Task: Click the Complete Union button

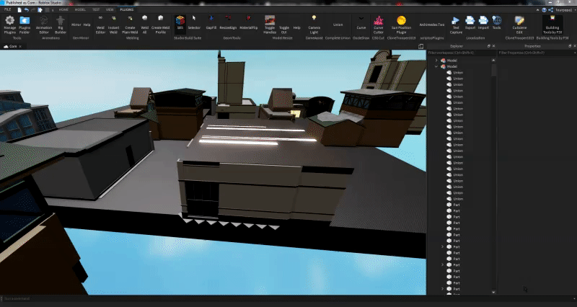Action: pos(338,25)
